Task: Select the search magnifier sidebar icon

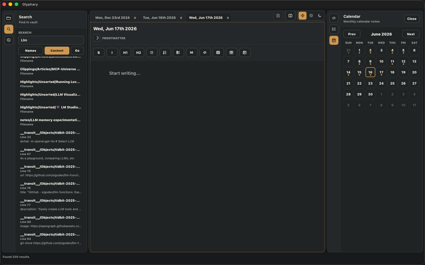Action: 9,29
